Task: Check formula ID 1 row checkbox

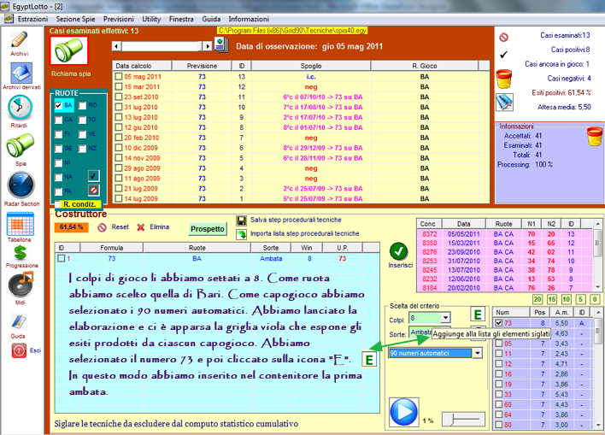Action: pos(61,258)
